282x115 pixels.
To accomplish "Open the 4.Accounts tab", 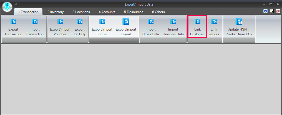I will click(107, 12).
